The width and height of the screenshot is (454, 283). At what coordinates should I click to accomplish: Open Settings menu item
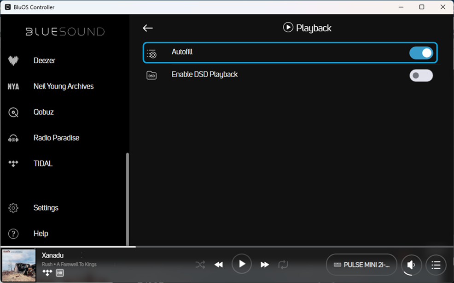point(46,208)
